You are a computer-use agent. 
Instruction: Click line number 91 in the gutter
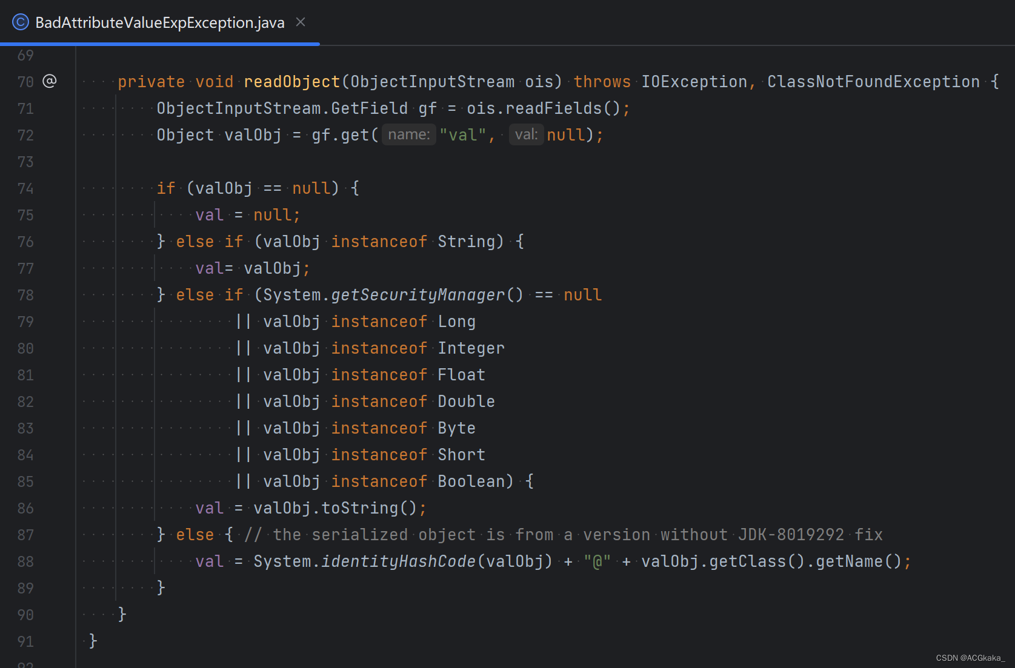pos(25,641)
